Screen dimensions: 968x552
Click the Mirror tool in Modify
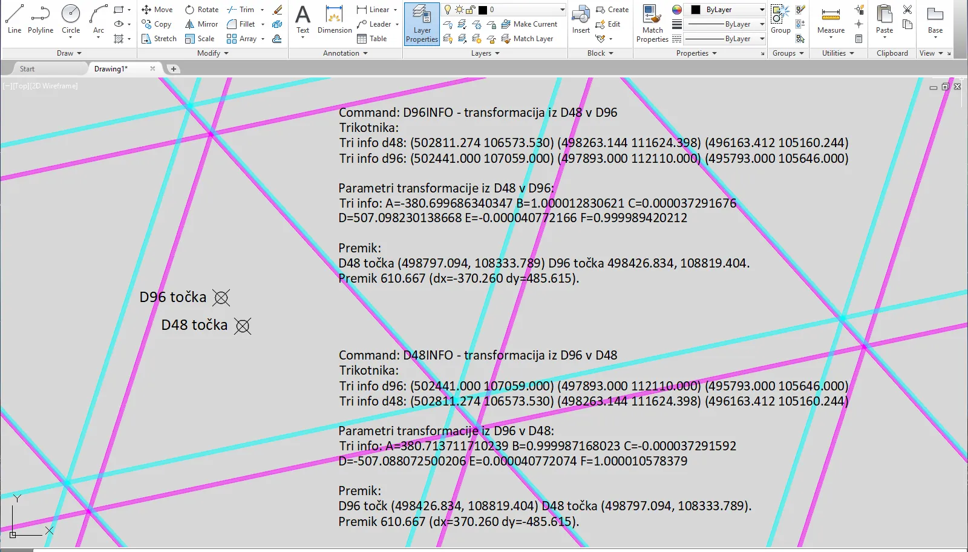201,24
